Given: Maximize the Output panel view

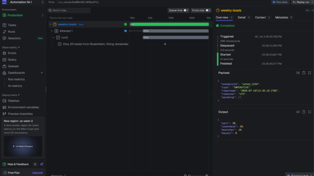Looking at the screenshot, I should tap(309, 112).
